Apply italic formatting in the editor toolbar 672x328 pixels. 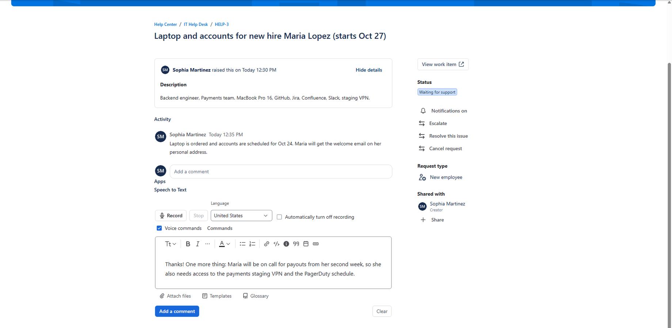click(198, 244)
